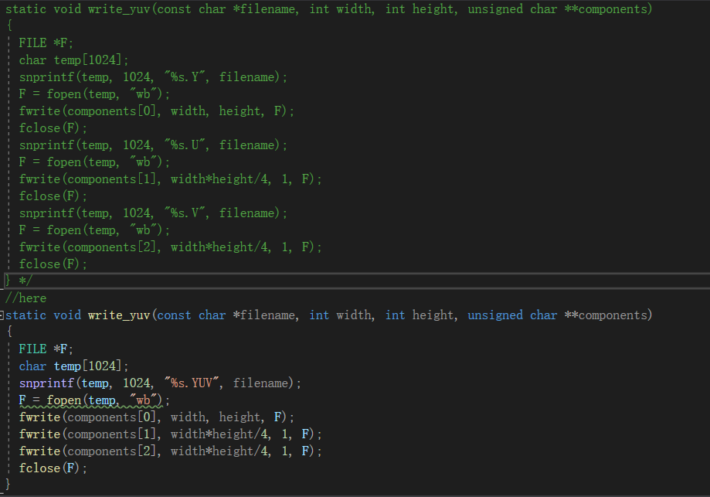This screenshot has width=710, height=497.
Task: Click the green commented static void write_yuv signature
Action: click(329, 9)
